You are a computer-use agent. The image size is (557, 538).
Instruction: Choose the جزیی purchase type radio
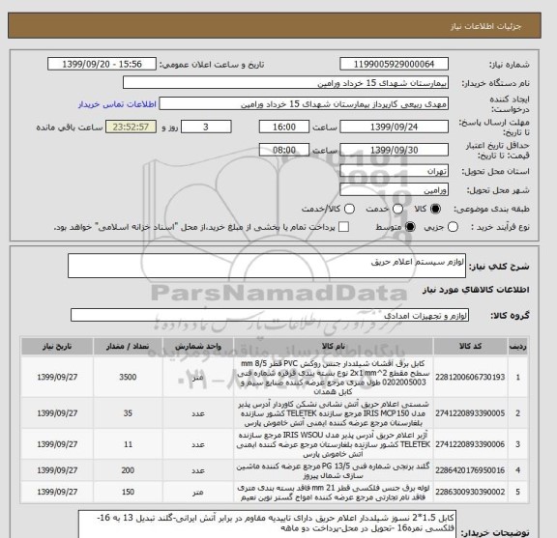[453, 227]
